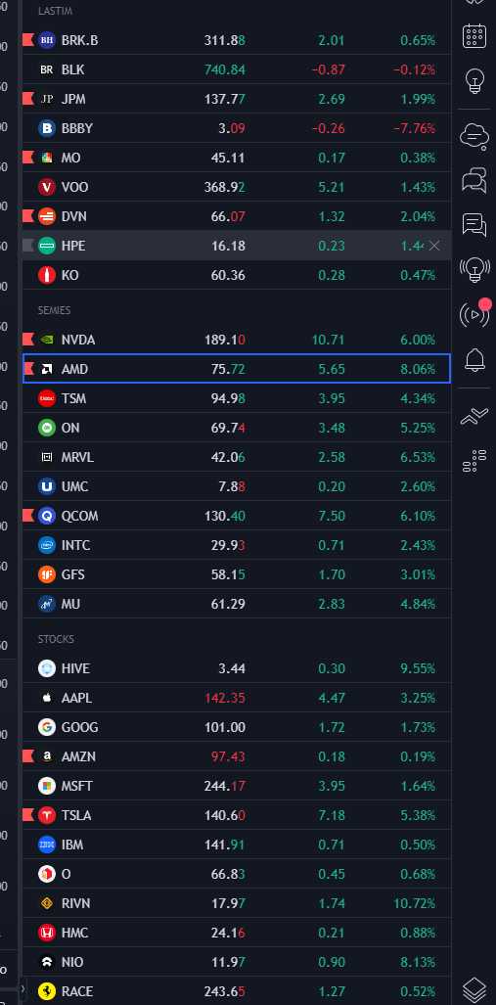Toggle the red flag on AMD
Screen dimensions: 496x1005
[28, 369]
